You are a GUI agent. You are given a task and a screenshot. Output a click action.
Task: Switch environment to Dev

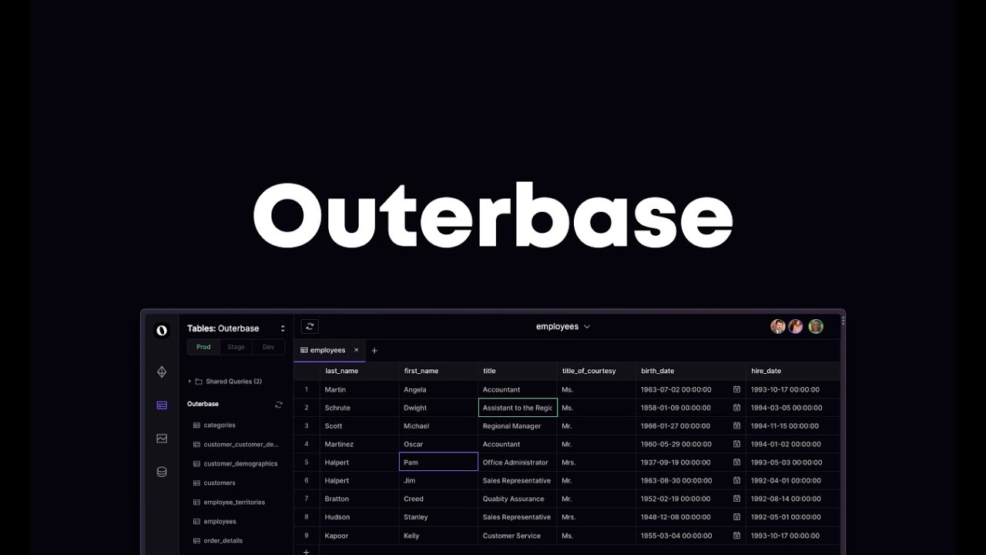[x=268, y=347]
